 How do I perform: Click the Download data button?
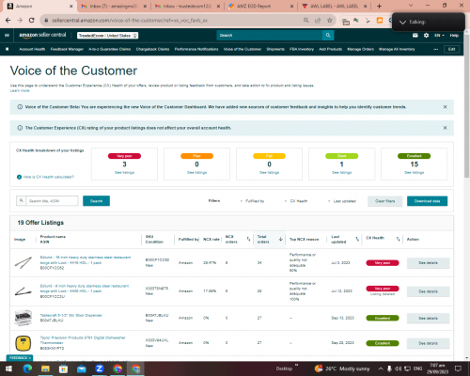[427, 201]
